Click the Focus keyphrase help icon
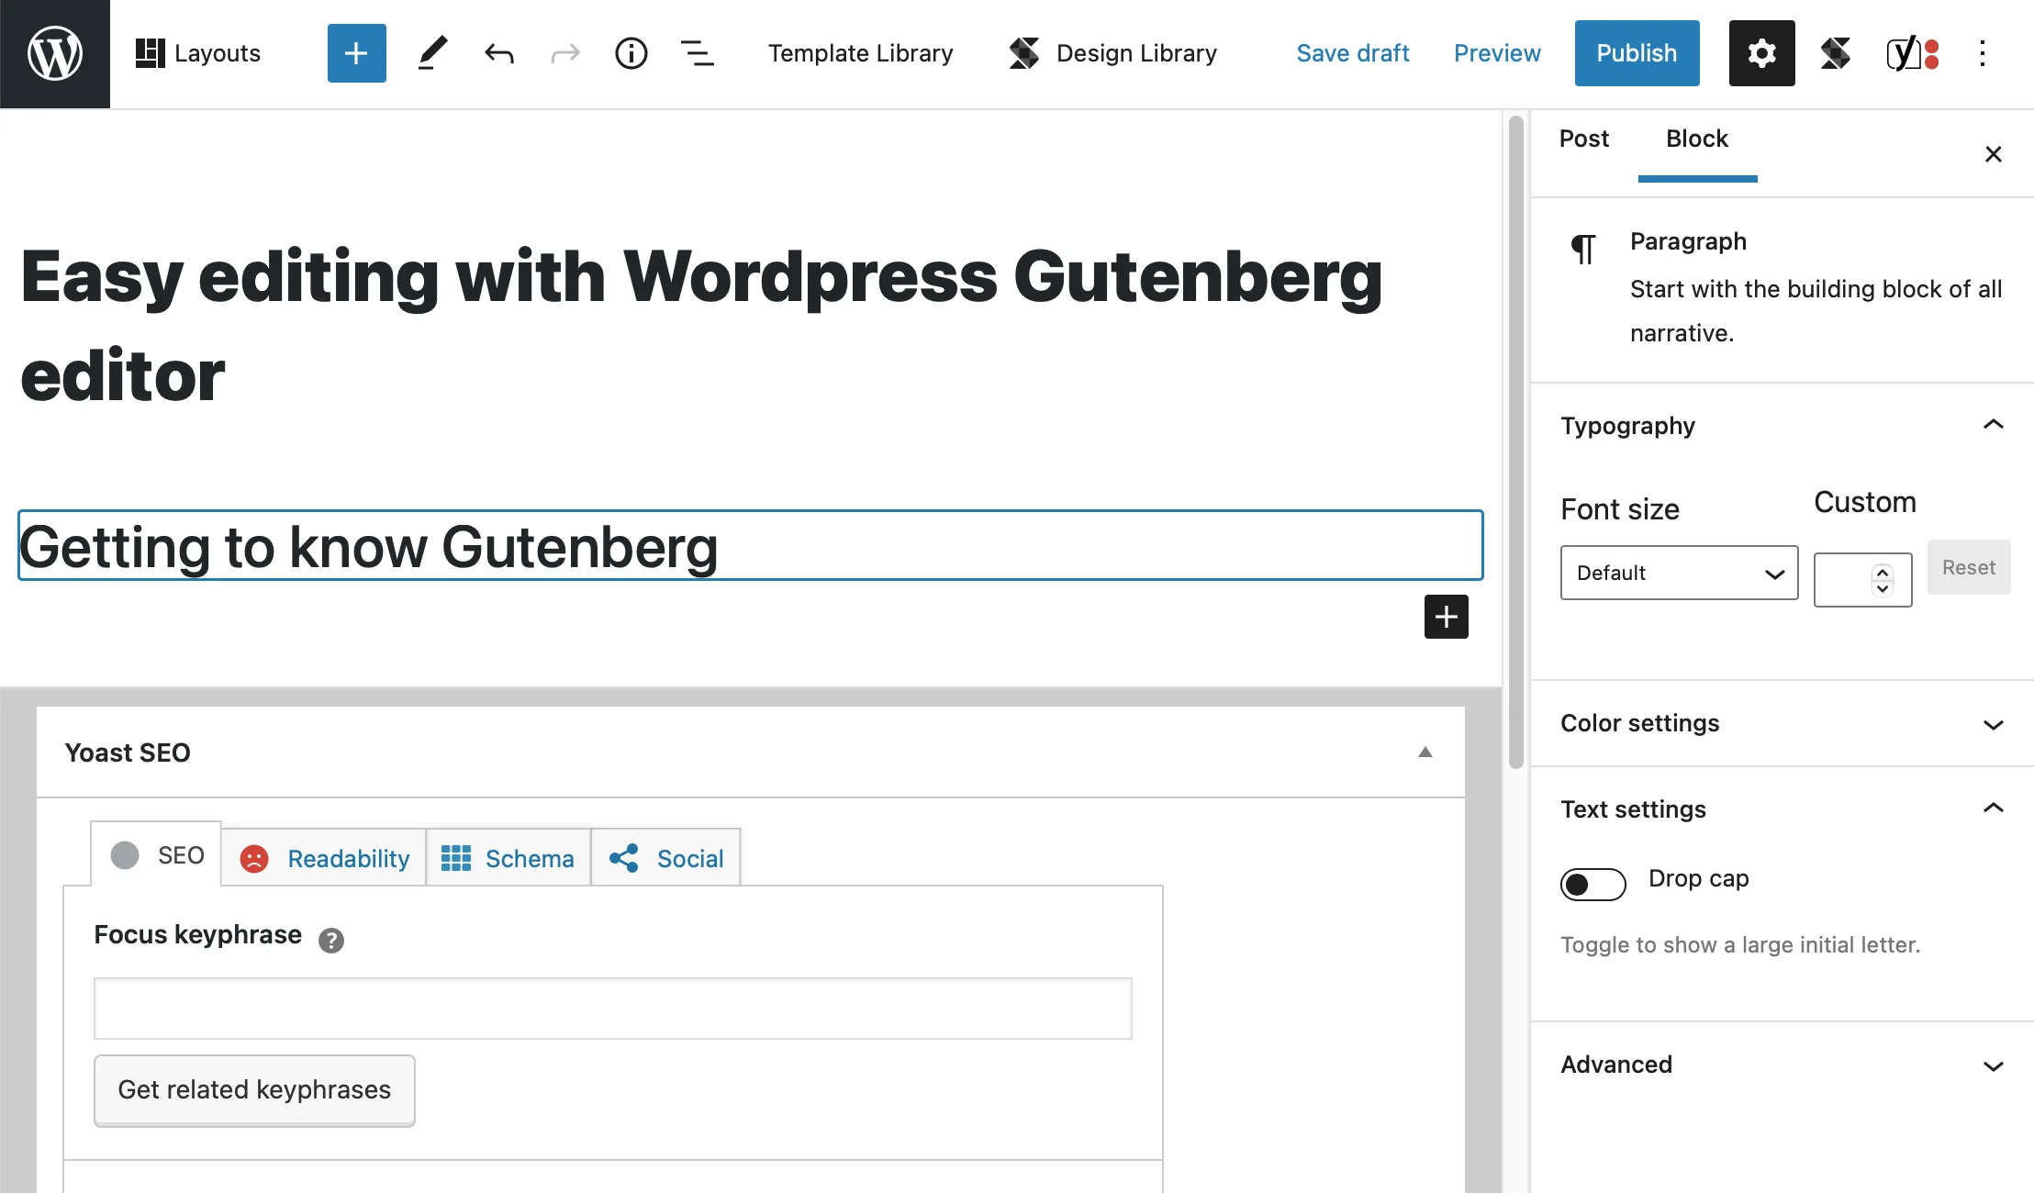 331,940
